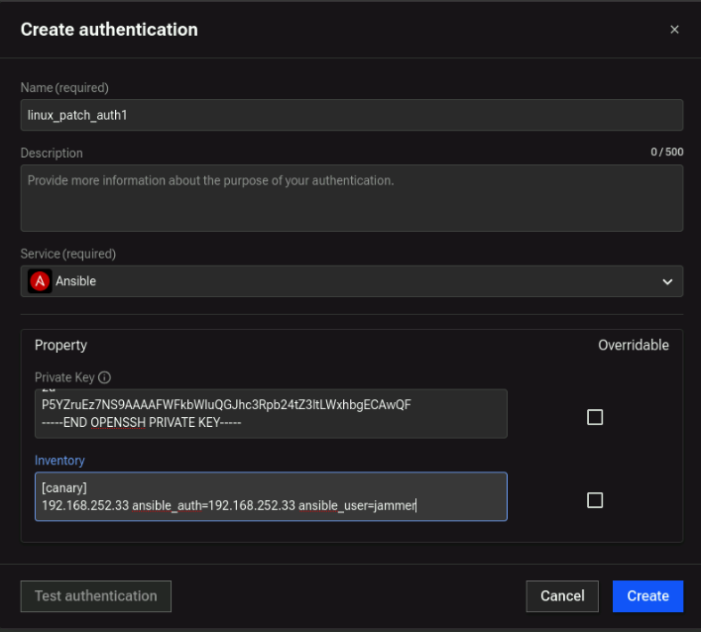Image resolution: width=701 pixels, height=632 pixels.
Task: Click the Inventory text area
Action: point(271,496)
